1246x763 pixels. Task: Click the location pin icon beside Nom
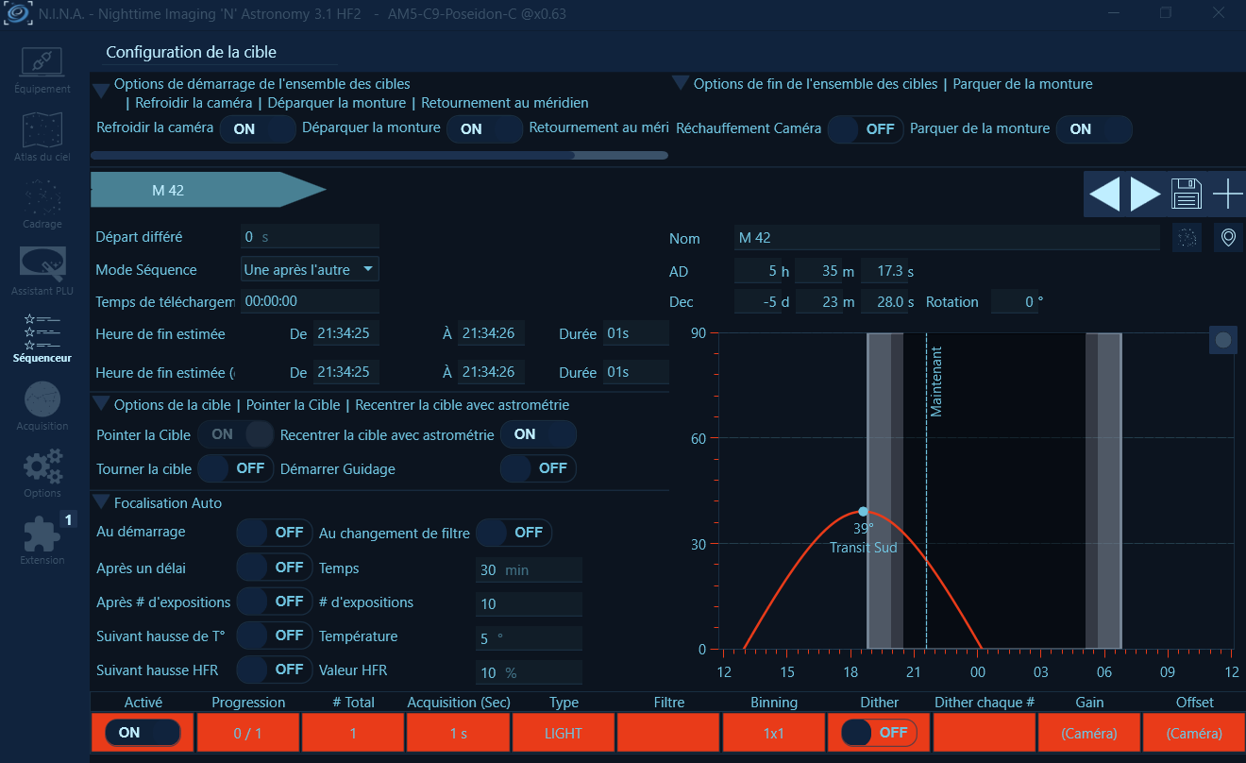point(1228,238)
